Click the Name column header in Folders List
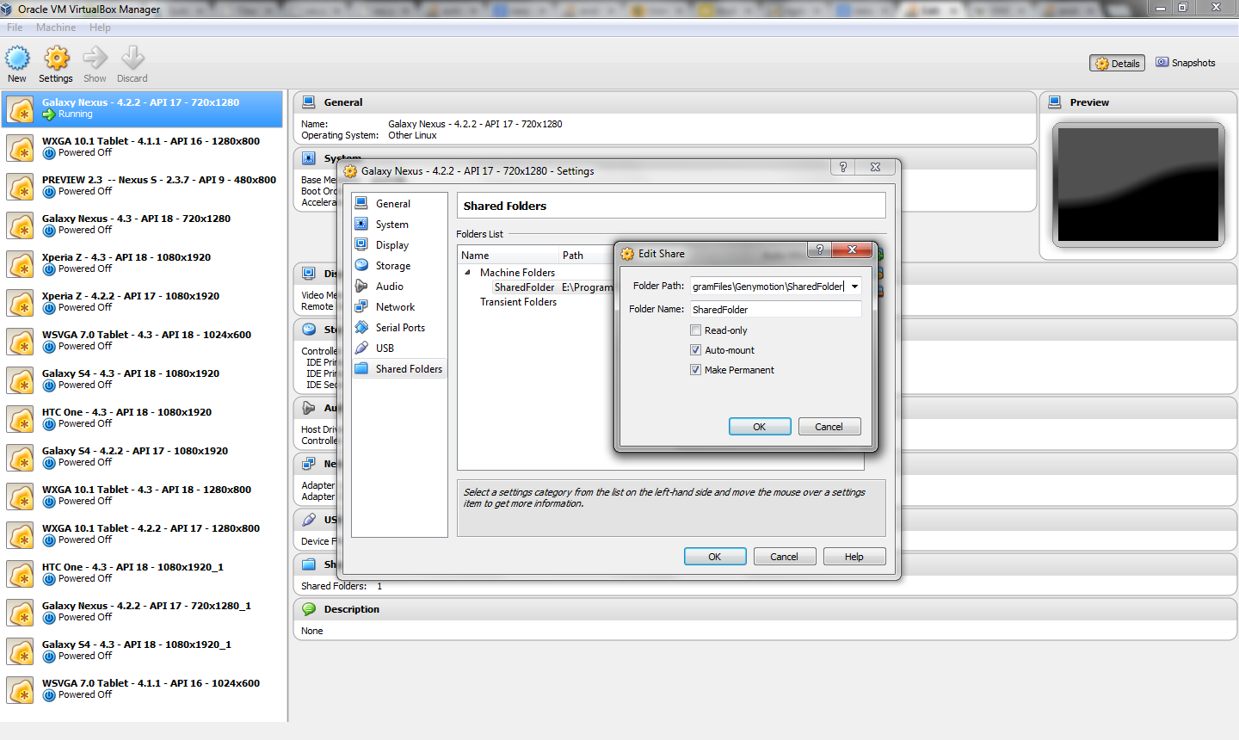1239x740 pixels. pos(509,256)
